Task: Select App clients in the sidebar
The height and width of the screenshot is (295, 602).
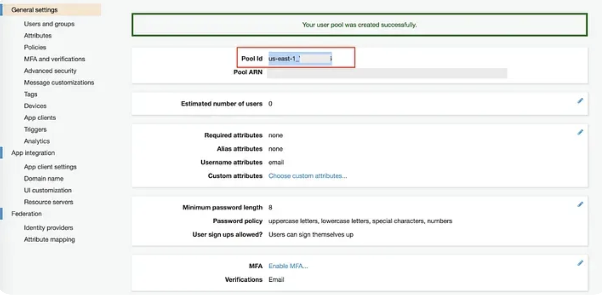Action: click(x=40, y=118)
